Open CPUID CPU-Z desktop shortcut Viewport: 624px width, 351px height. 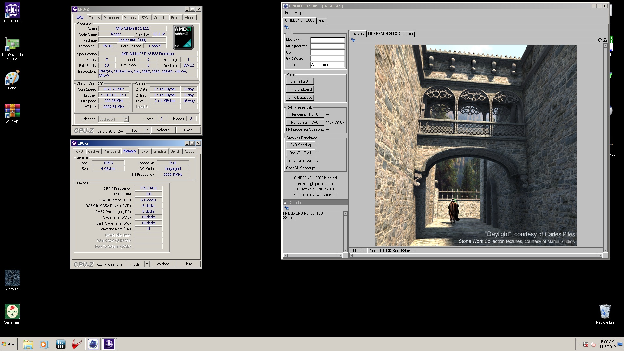pyautogui.click(x=12, y=13)
